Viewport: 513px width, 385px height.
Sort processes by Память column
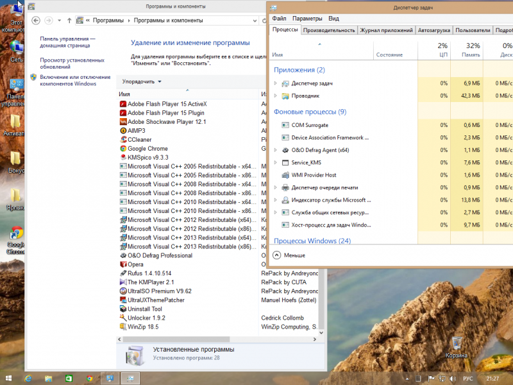coord(467,50)
